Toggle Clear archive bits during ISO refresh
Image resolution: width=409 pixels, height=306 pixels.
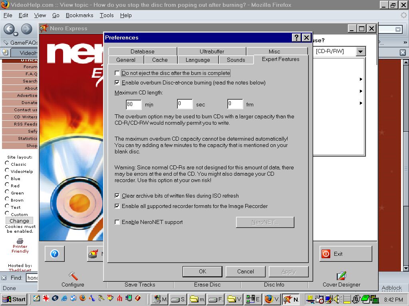pyautogui.click(x=117, y=196)
